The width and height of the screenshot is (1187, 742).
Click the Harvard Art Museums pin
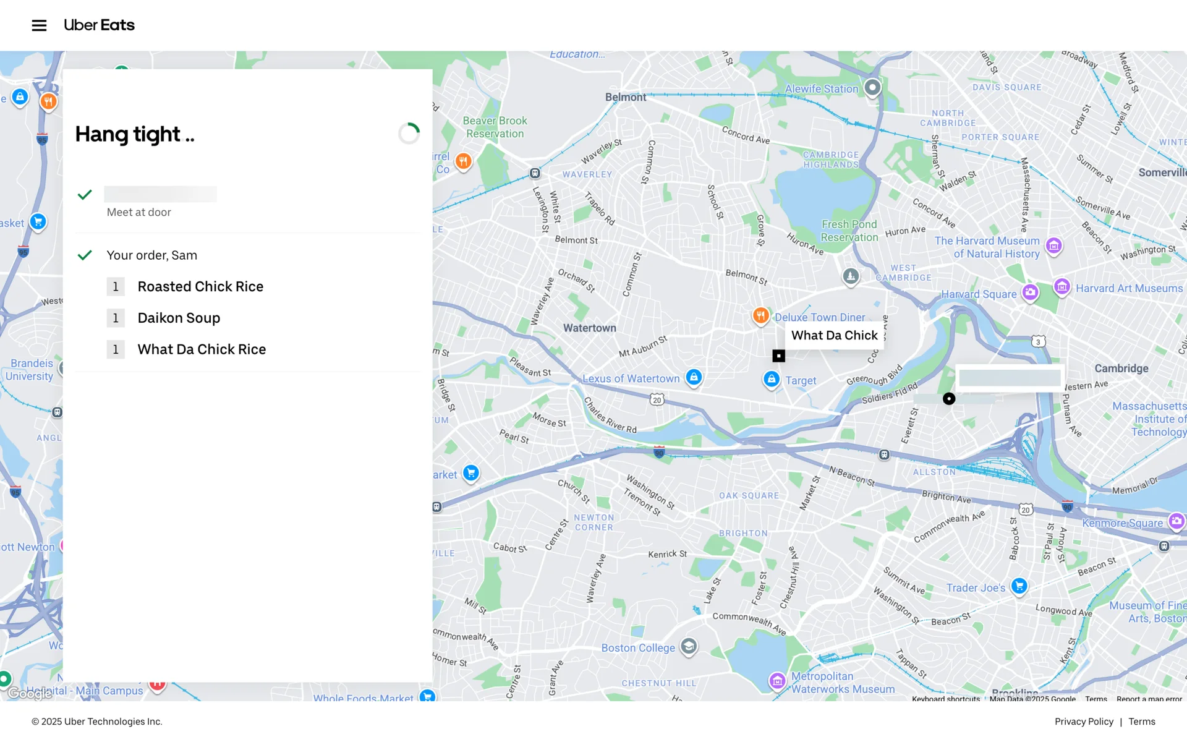pyautogui.click(x=1061, y=287)
